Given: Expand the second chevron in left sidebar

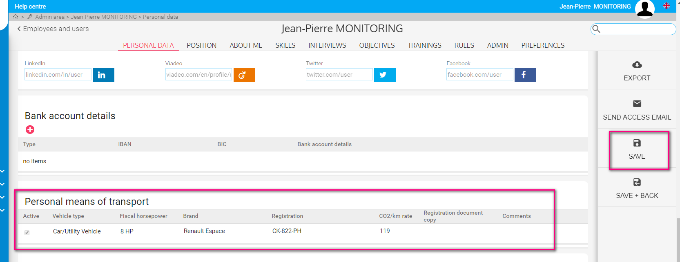Looking at the screenshot, I should coord(2,184).
